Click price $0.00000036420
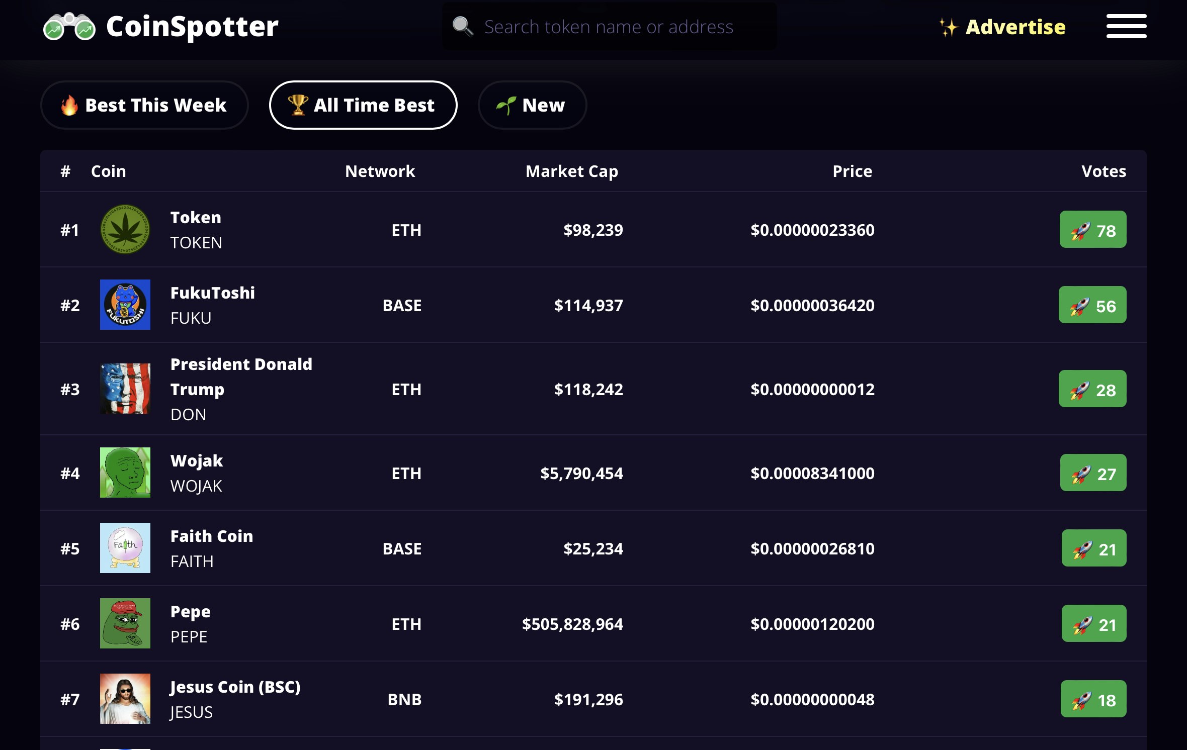 click(812, 305)
